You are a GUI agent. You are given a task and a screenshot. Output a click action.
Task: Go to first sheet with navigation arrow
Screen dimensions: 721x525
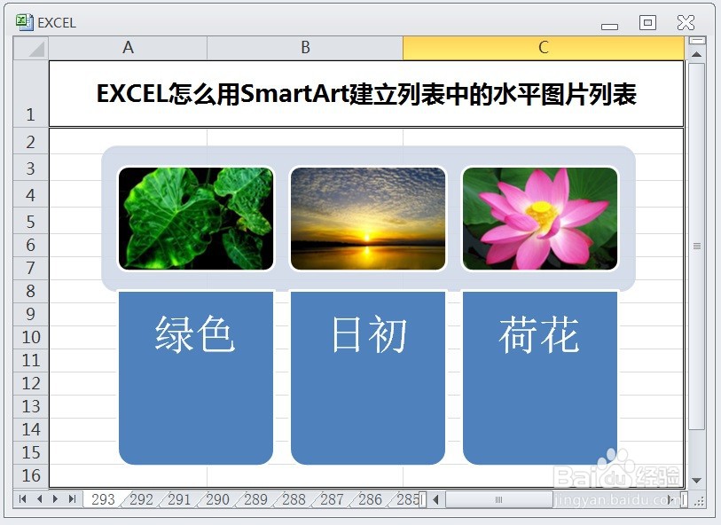click(22, 498)
